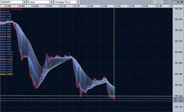Click the two-dotted-rows-over-solid-bar icon
The height and width of the screenshot is (112, 184).
pos(167,2)
